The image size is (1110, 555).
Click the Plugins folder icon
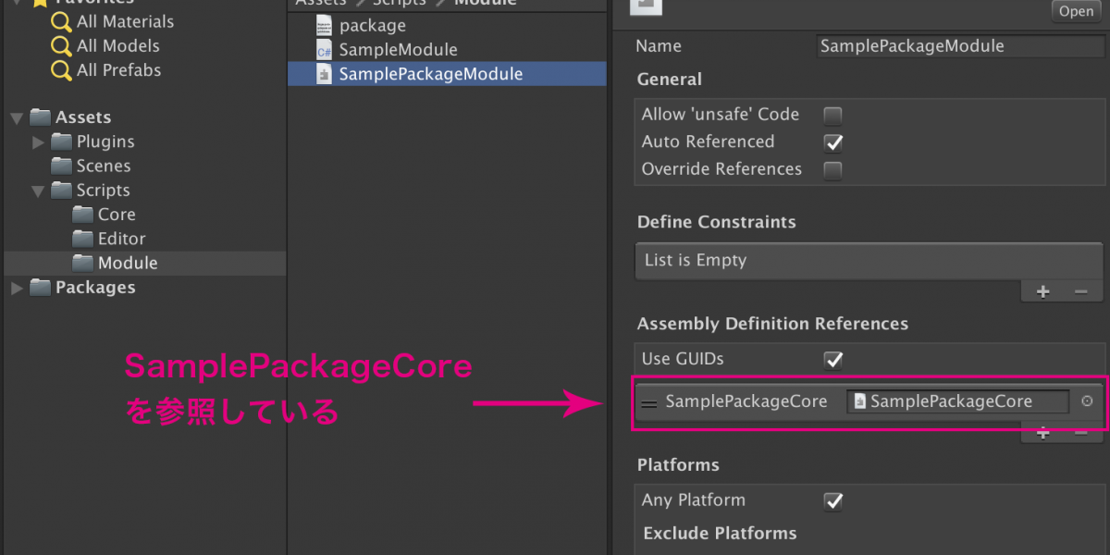[62, 142]
